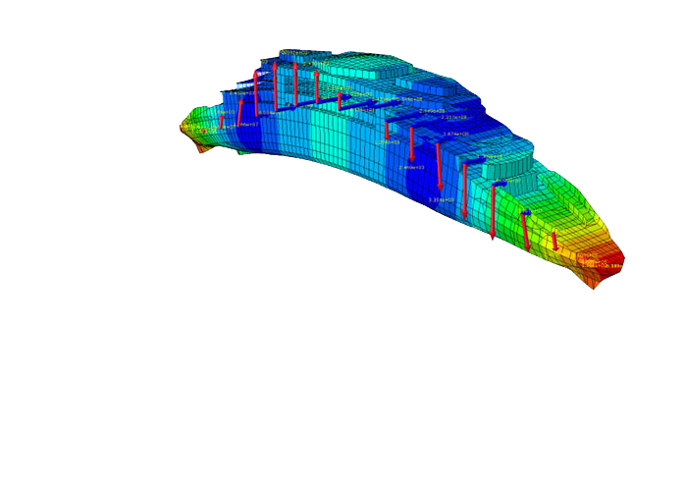Click the rightmost red arrow near the bow
The width and height of the screenshot is (687, 491).
(555, 240)
